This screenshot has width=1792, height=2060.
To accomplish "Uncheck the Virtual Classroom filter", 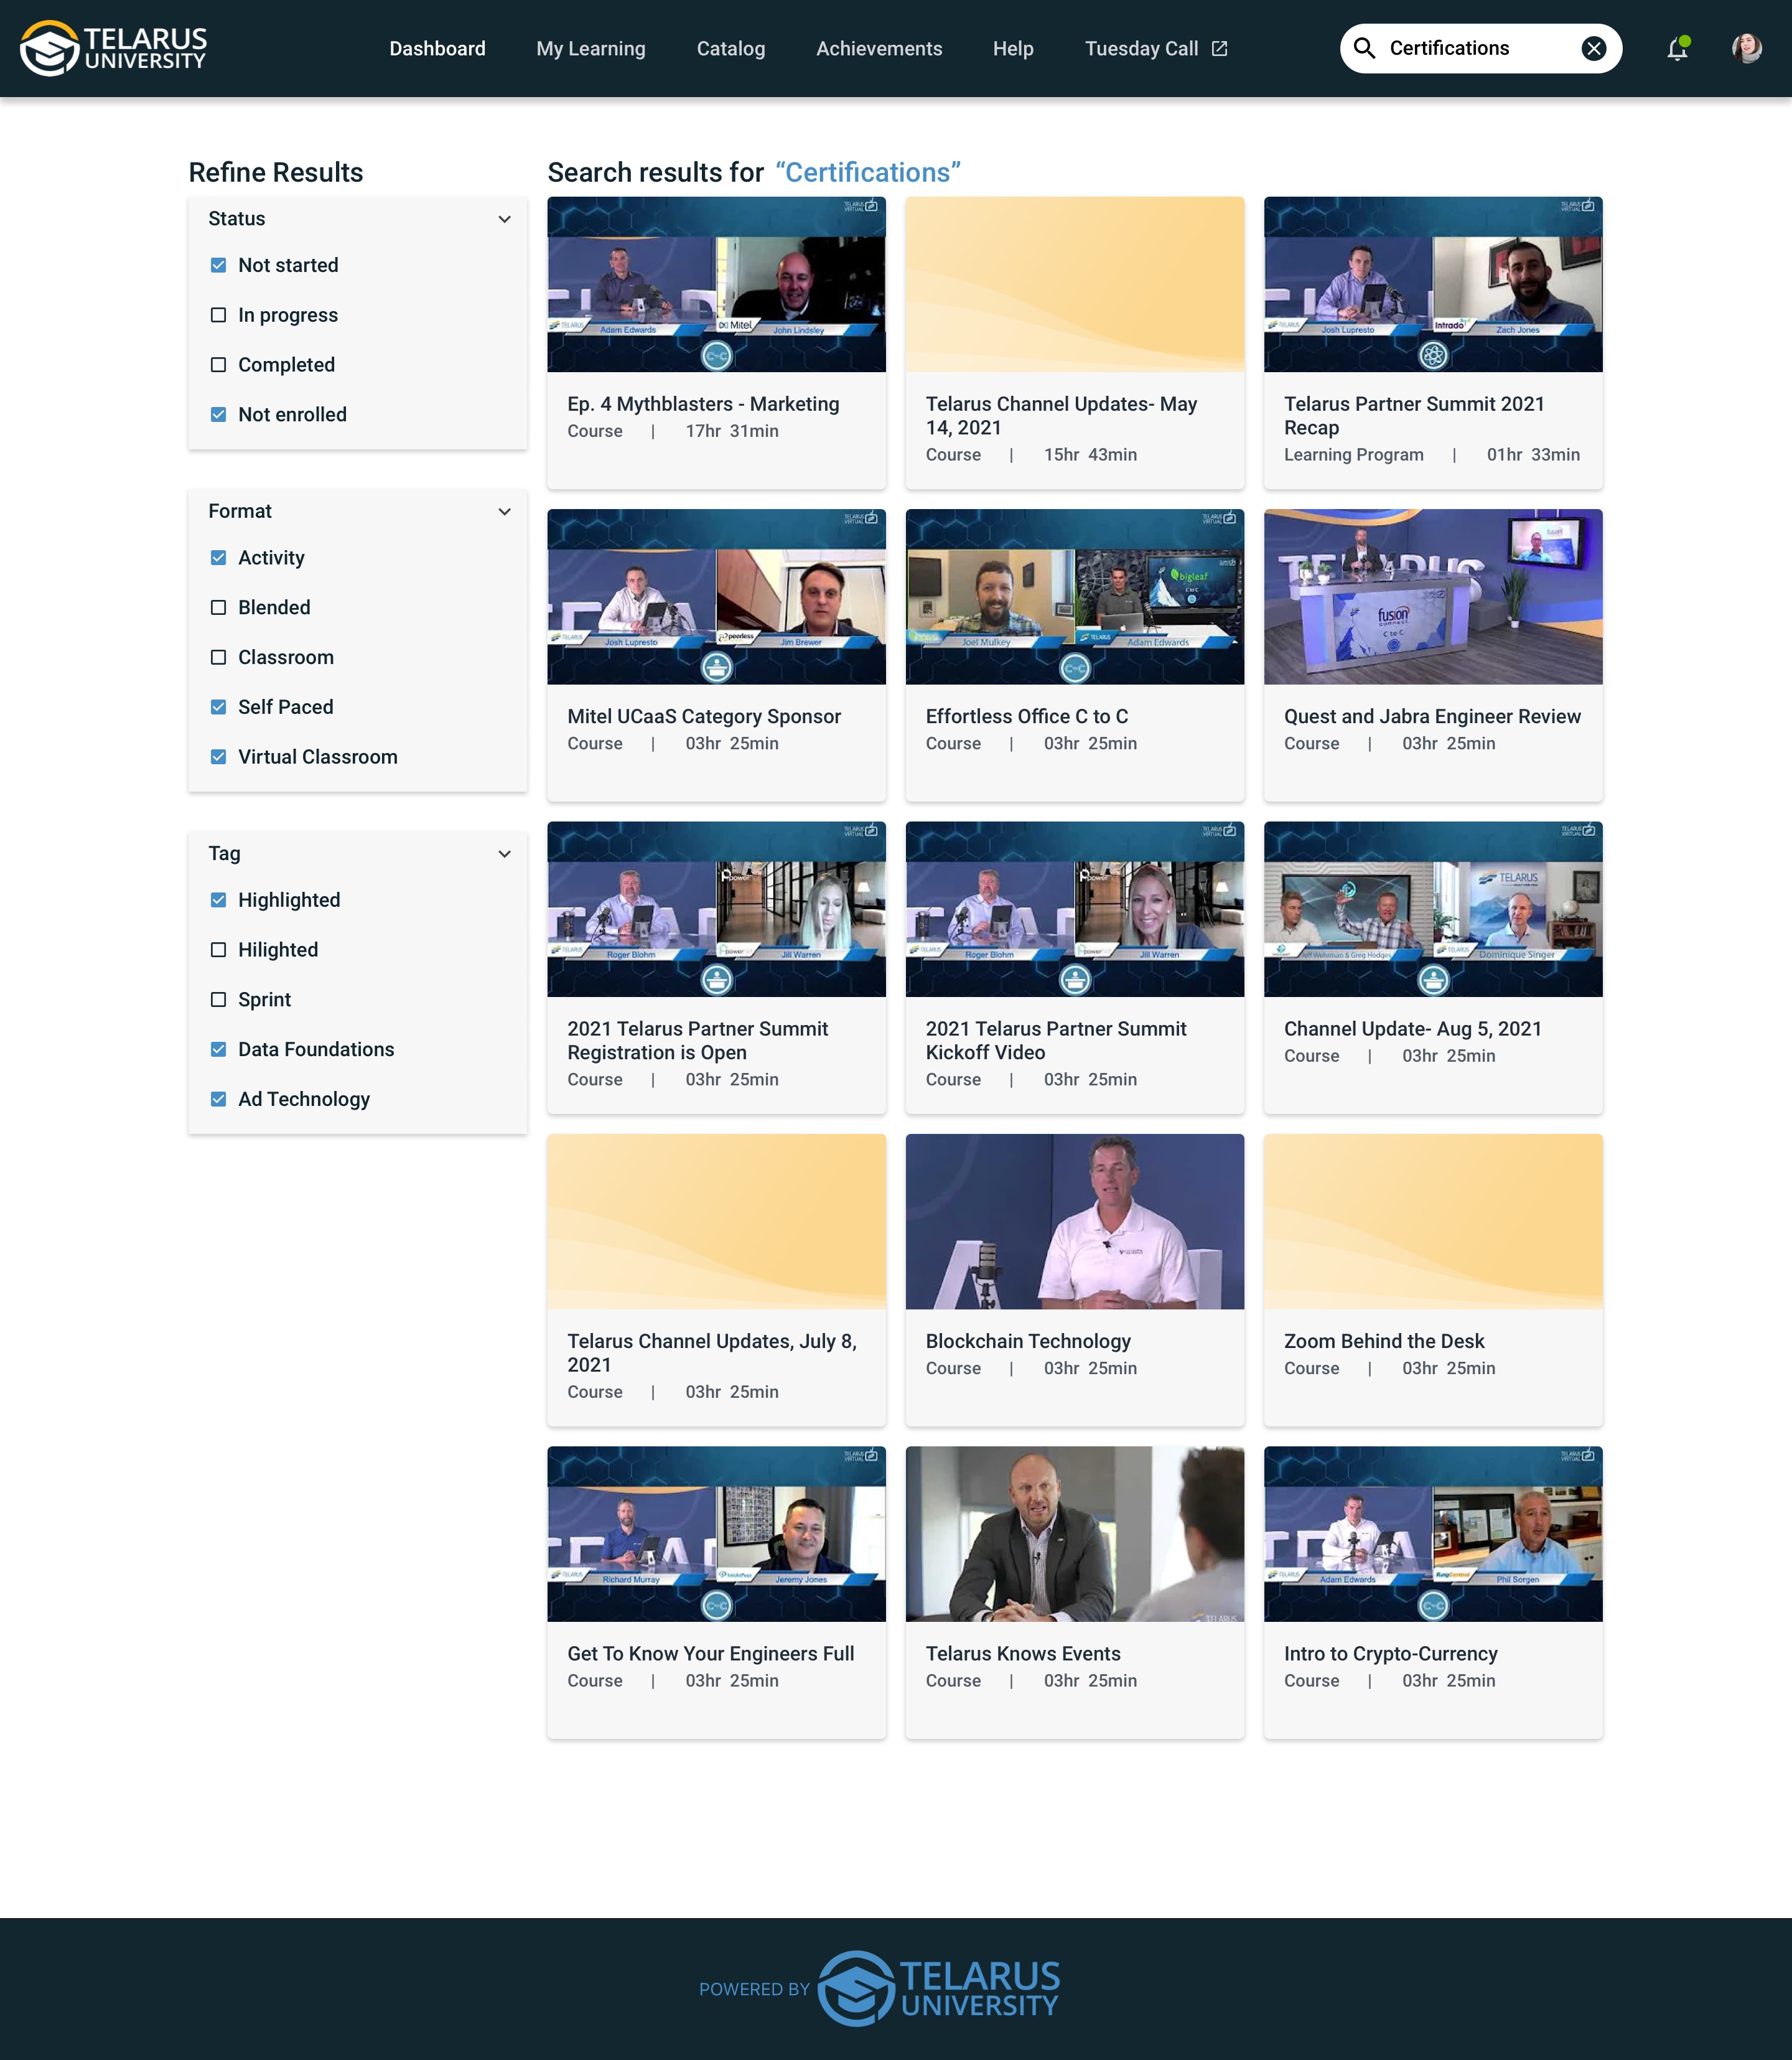I will [218, 757].
